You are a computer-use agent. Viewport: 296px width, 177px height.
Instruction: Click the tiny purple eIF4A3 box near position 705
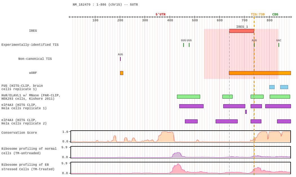click(x=246, y=112)
